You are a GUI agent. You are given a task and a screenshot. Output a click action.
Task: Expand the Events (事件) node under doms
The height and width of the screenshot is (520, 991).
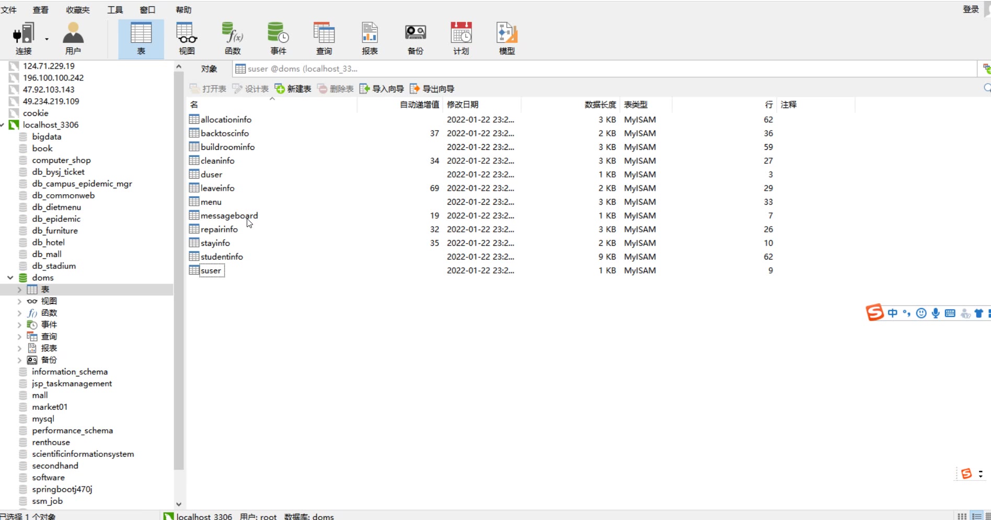(x=19, y=325)
